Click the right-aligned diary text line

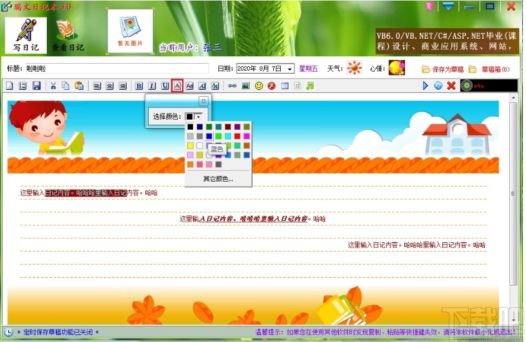pos(416,245)
